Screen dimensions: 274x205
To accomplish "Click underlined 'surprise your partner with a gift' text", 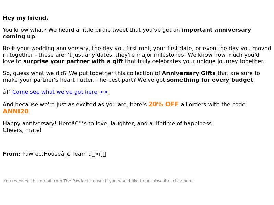I will point(73,61).
